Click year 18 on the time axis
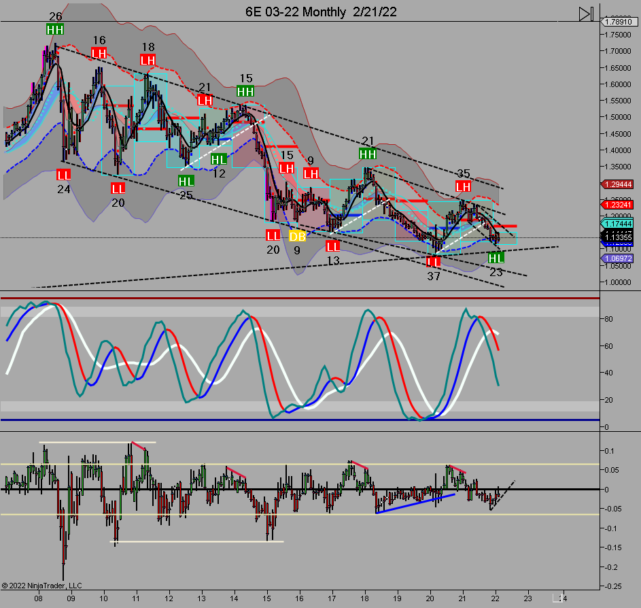 coord(364,598)
